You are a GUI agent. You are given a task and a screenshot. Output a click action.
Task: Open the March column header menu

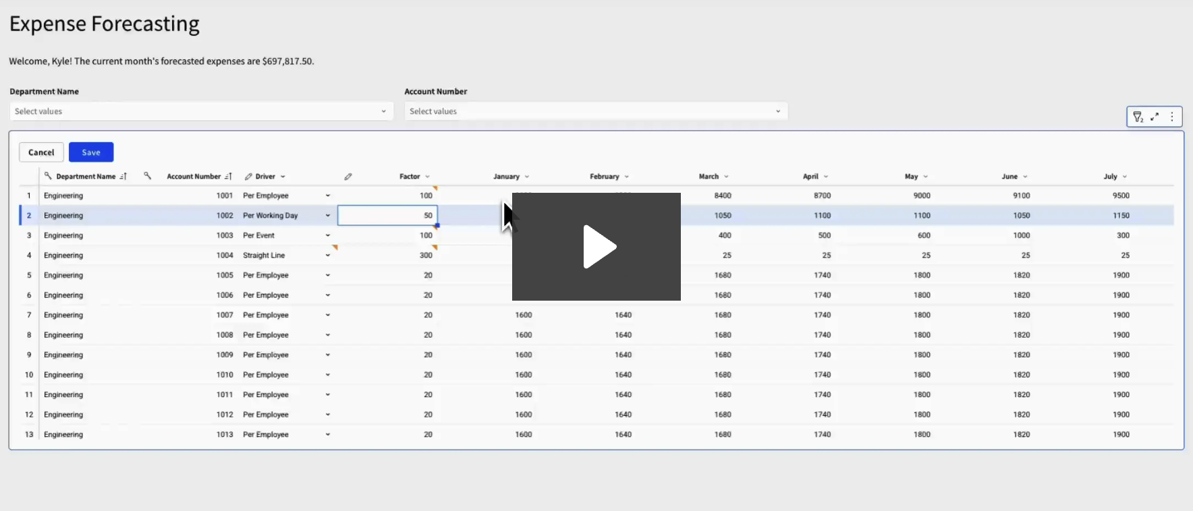click(x=726, y=177)
